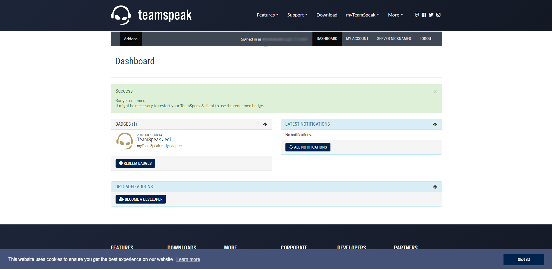Switch to the My Account tab
552x269 pixels.
357,39
